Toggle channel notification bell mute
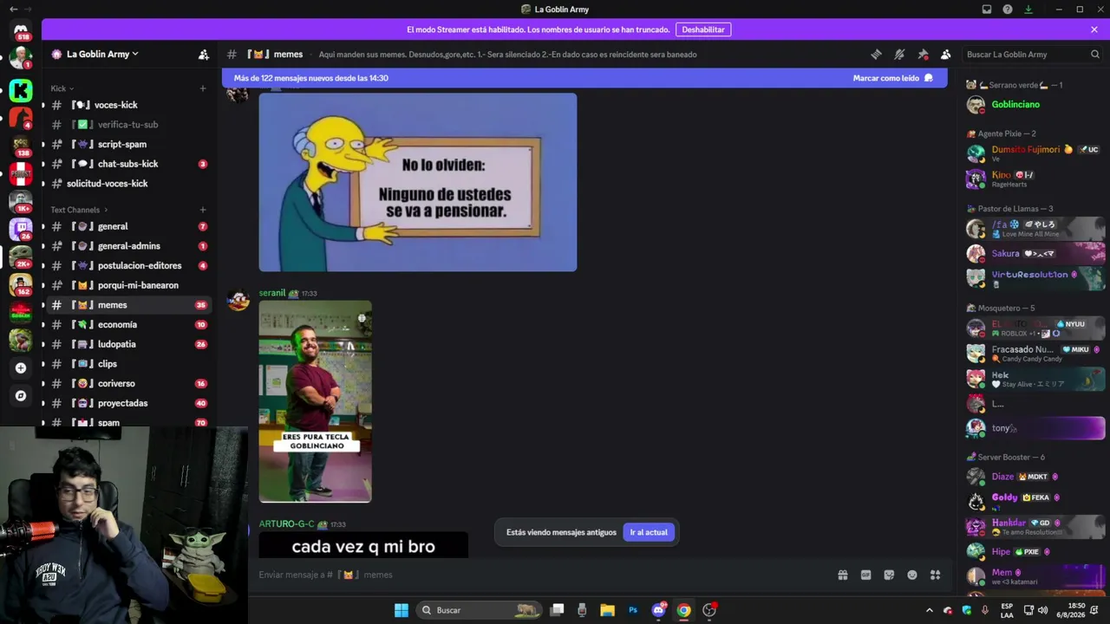The width and height of the screenshot is (1110, 624). pyautogui.click(x=899, y=54)
